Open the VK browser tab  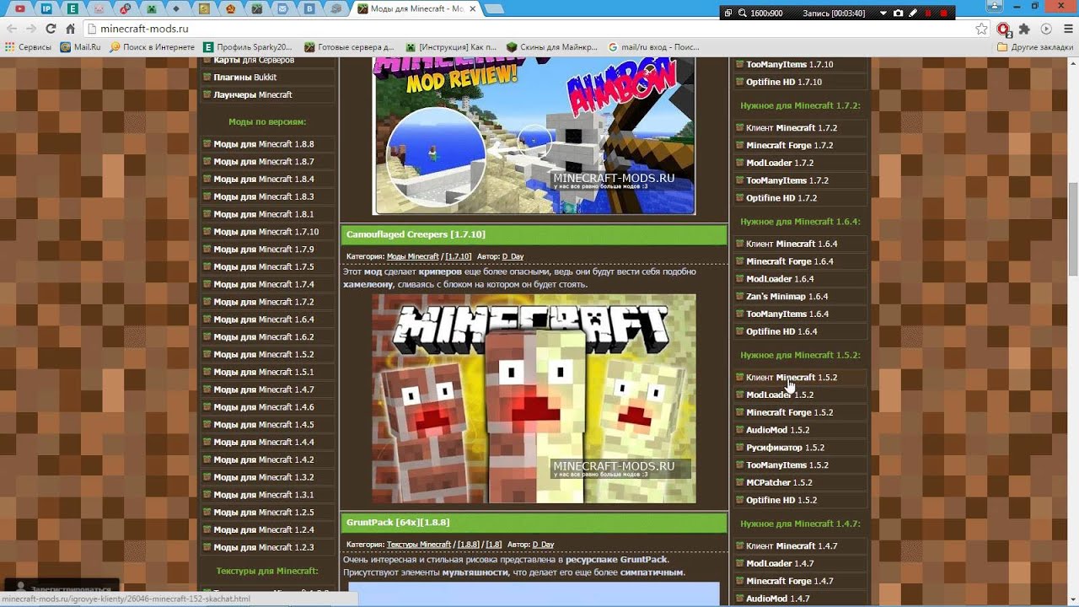tap(310, 8)
